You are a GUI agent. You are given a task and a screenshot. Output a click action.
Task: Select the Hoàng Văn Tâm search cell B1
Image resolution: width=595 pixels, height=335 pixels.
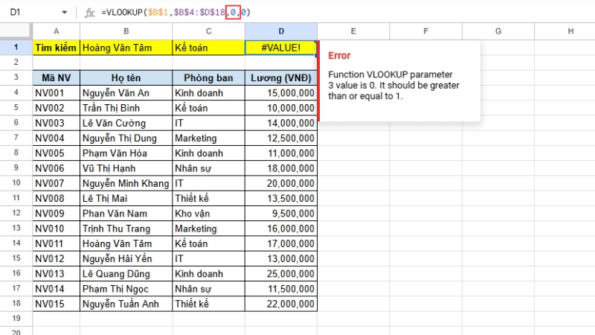point(126,48)
